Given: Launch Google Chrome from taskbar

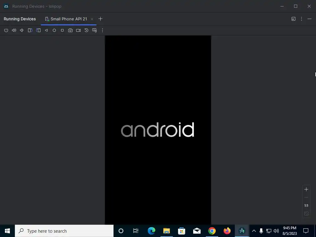Looking at the screenshot, I should 212,231.
